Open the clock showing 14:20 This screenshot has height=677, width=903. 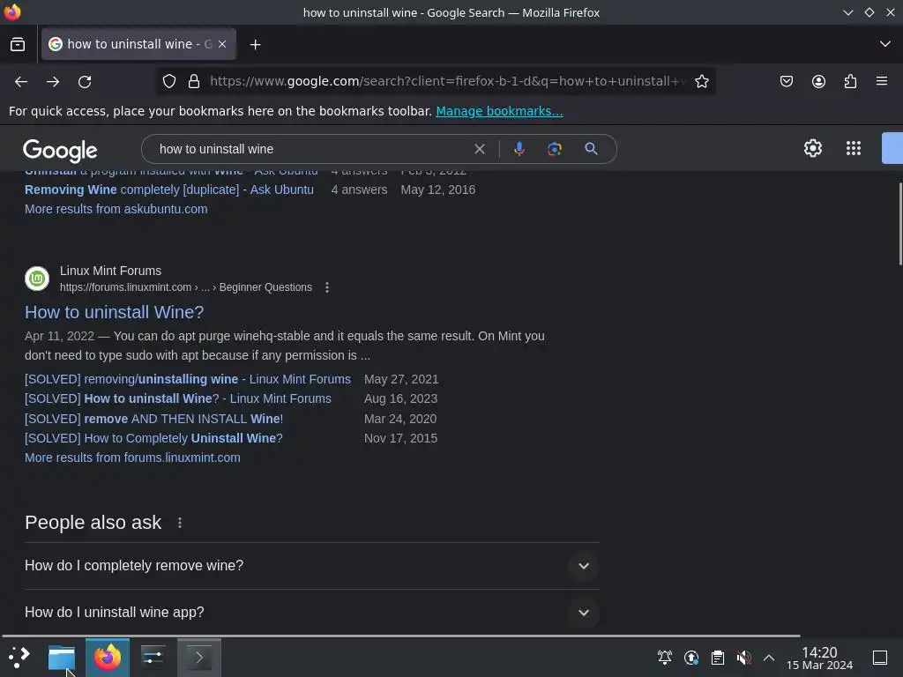coord(819,658)
